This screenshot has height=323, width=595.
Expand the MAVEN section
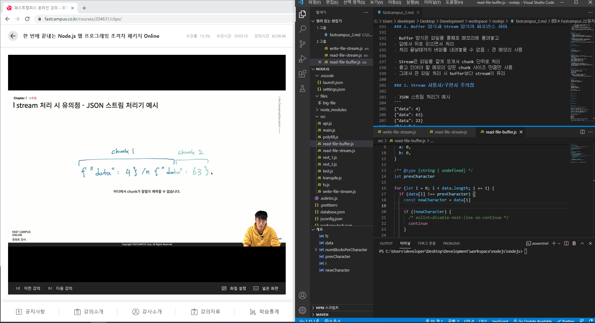pyautogui.click(x=342, y=314)
